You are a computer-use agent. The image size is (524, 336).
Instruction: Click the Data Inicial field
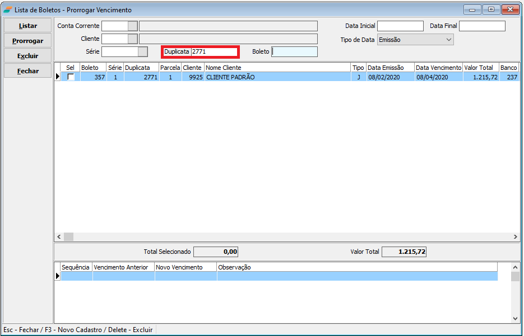pyautogui.click(x=400, y=26)
